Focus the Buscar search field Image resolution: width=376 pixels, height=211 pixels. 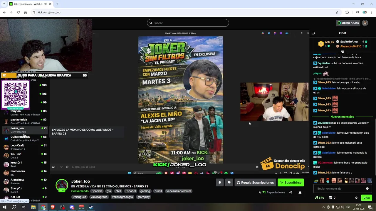[188, 23]
